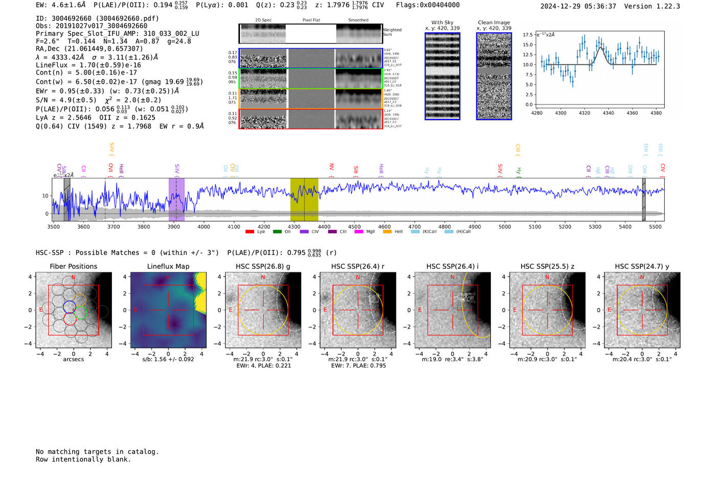Click the Flags:0x00404000 header text

(x=428, y=5)
